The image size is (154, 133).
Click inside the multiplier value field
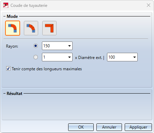55,57
